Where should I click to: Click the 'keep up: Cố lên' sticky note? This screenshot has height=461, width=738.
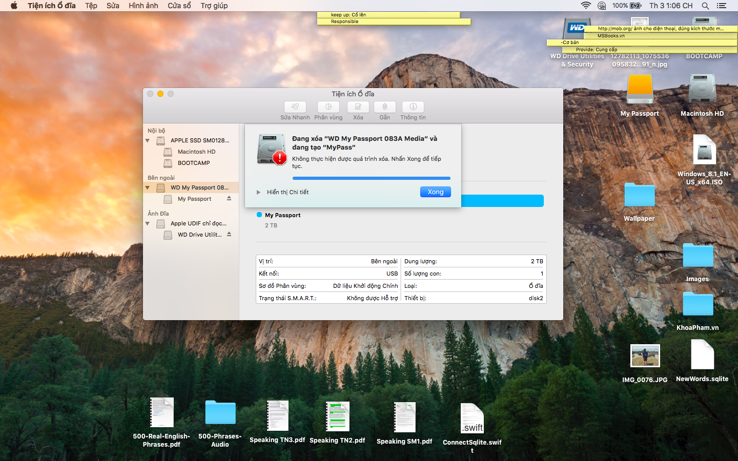point(388,15)
